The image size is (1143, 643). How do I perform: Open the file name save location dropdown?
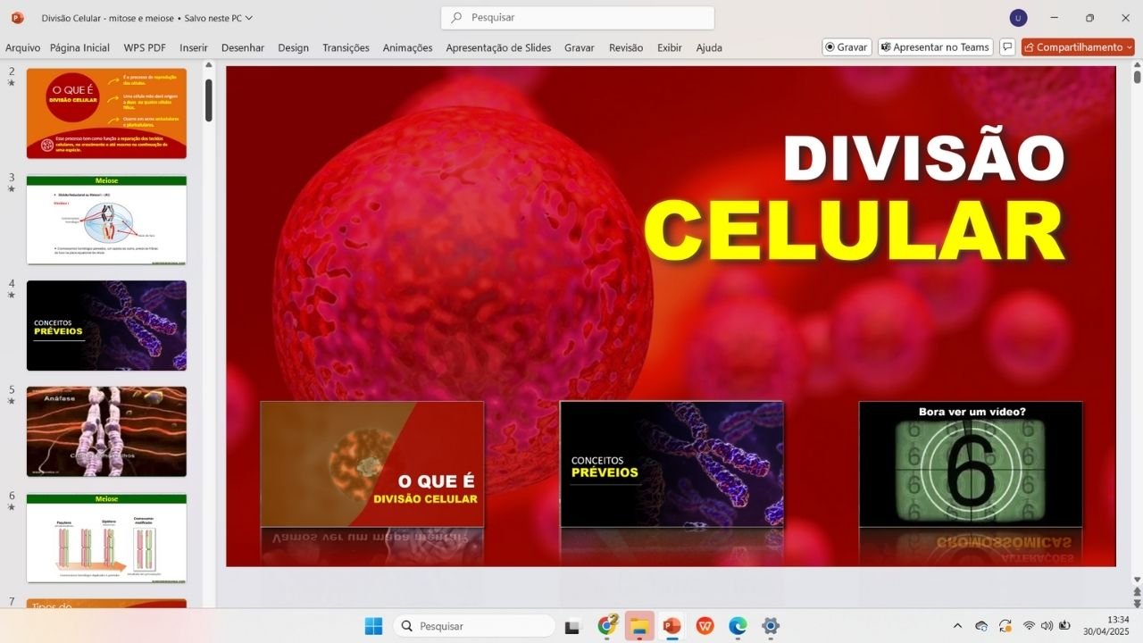(x=249, y=18)
